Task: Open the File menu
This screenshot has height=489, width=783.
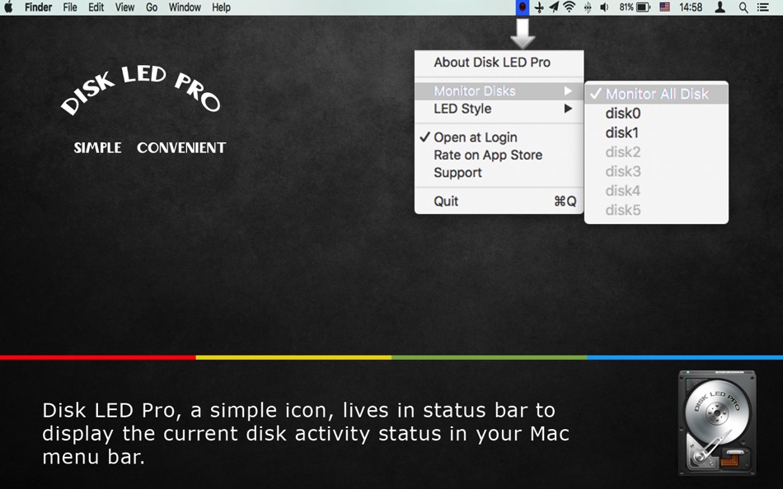Action: (70, 7)
